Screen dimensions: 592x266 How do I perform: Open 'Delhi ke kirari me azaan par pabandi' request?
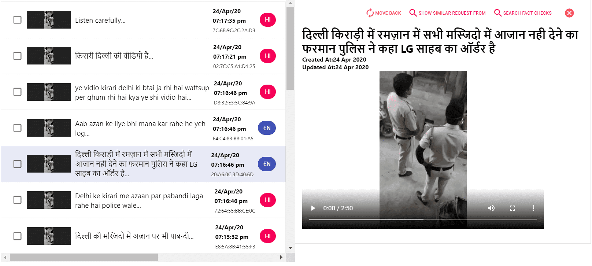click(139, 200)
